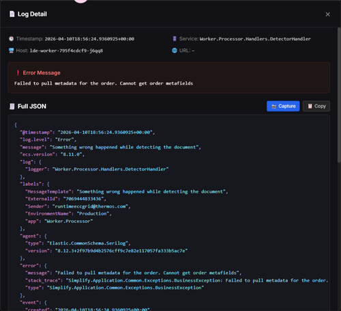Close the Log Detail dialog
The image size is (341, 311).
(x=327, y=14)
